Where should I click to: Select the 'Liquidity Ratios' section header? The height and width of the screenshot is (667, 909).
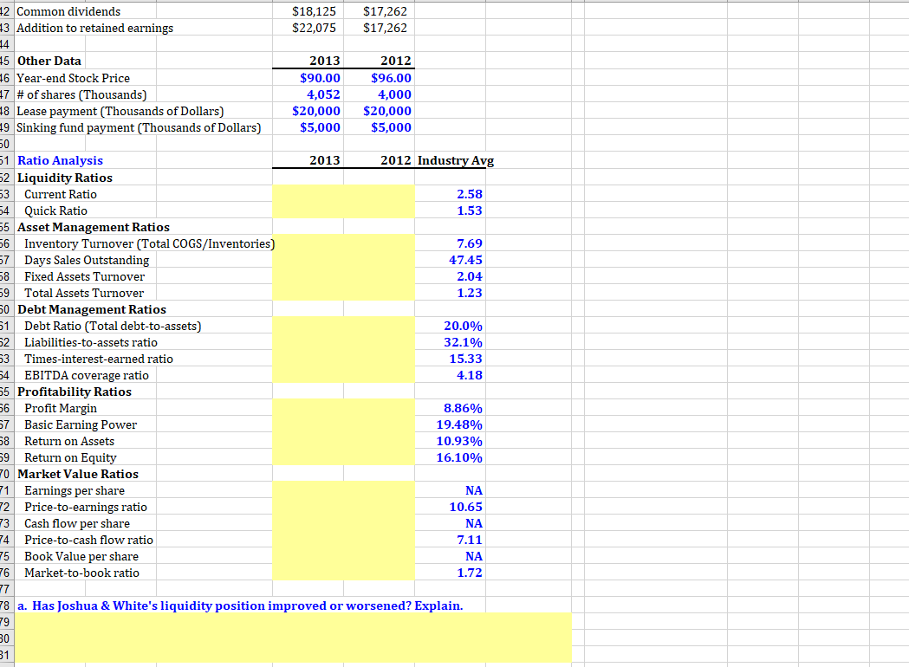pyautogui.click(x=65, y=178)
